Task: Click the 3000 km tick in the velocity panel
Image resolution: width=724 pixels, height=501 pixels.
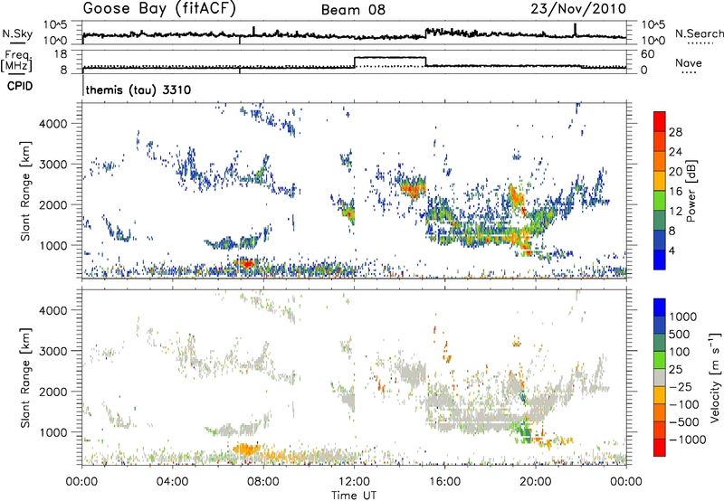Action: (52, 351)
